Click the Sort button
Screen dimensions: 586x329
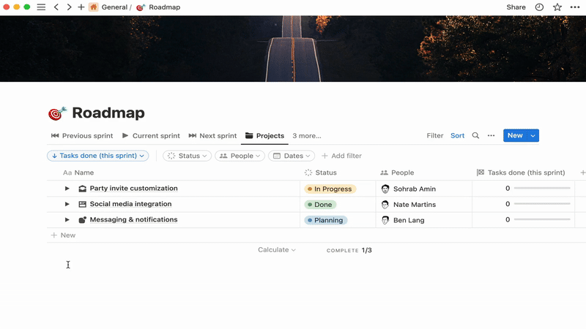click(457, 135)
